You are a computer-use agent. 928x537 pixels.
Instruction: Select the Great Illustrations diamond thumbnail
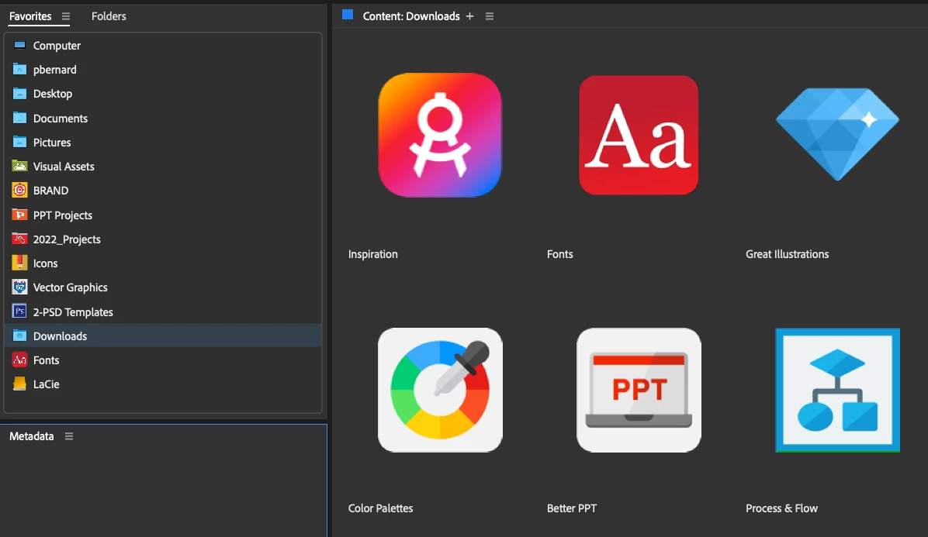(837, 134)
